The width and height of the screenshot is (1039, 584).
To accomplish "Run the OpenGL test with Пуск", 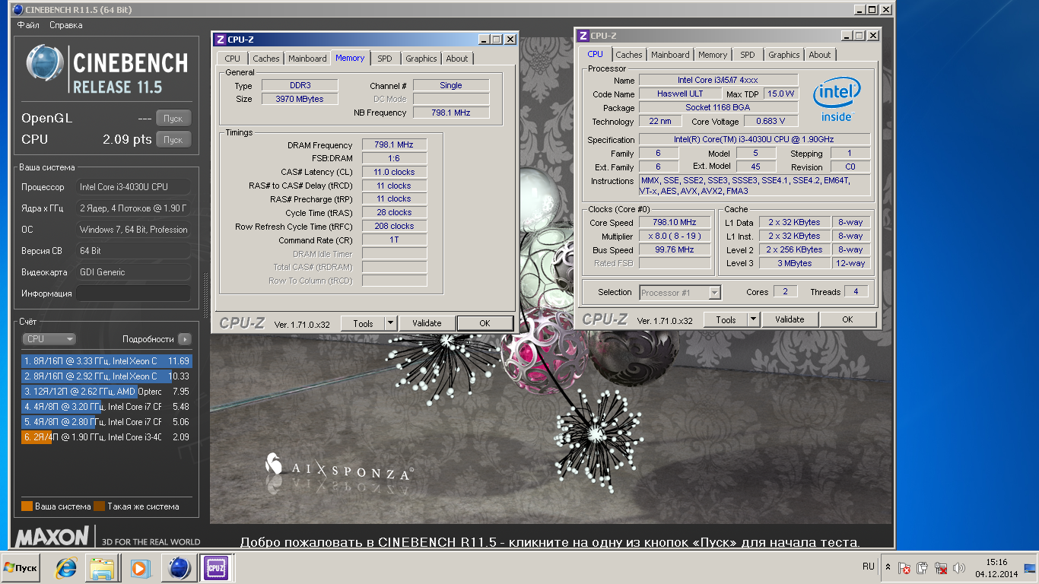I will pos(173,119).
